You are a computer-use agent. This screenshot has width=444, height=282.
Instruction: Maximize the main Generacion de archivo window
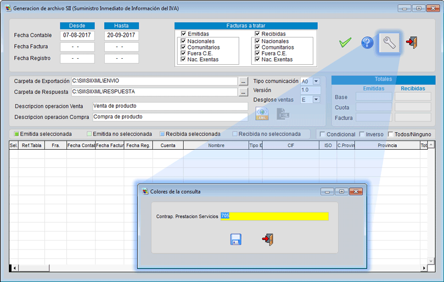point(419,8)
